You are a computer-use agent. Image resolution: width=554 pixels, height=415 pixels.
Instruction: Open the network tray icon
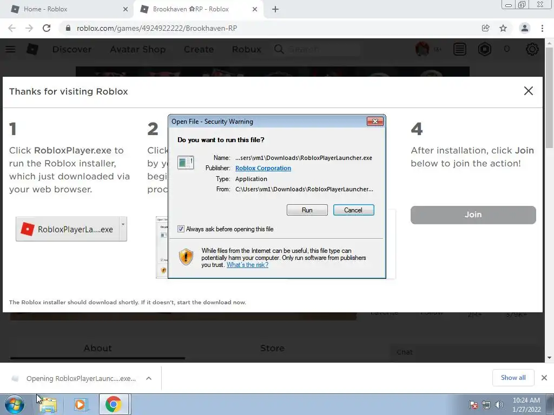click(486, 405)
